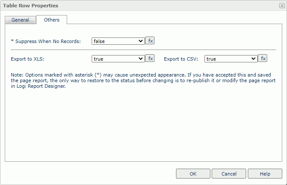Click the Export to CSV label

181,59
